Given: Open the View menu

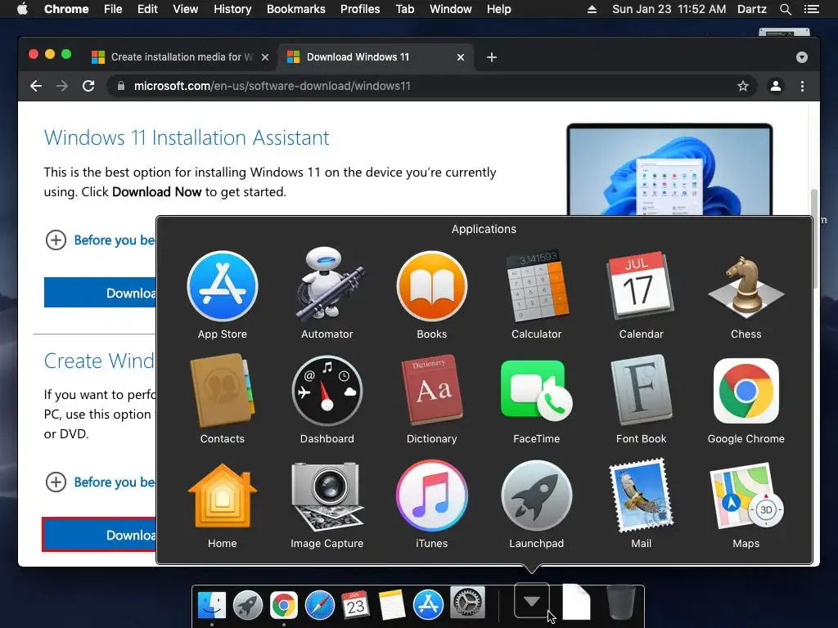Looking at the screenshot, I should coord(186,9).
